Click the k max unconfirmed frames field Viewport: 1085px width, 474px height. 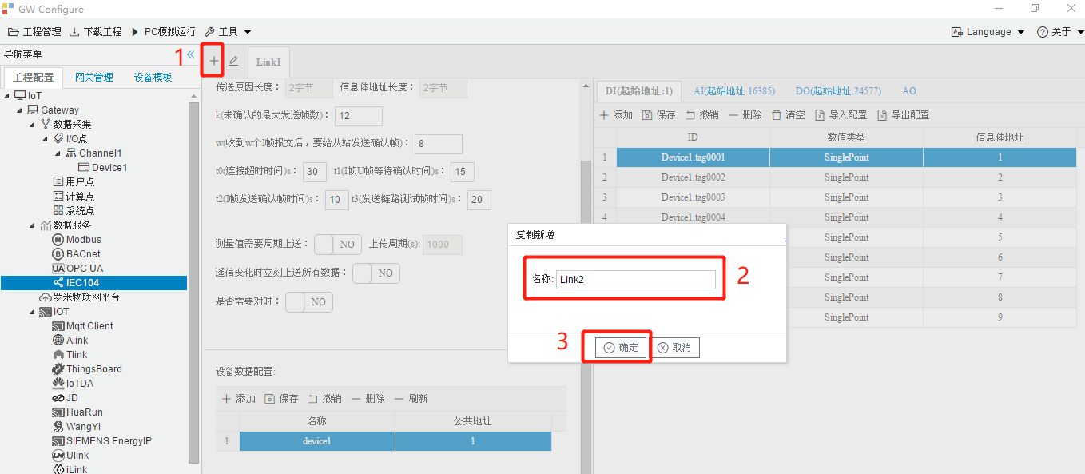click(359, 116)
